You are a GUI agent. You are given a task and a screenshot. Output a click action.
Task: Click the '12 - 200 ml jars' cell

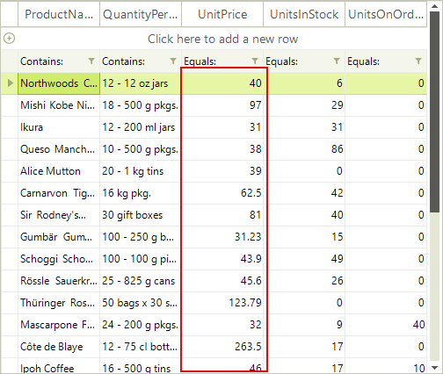point(141,127)
